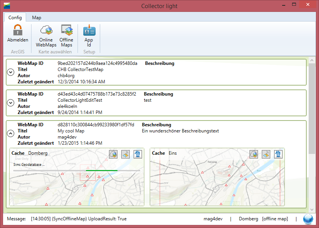Switch to the Map tab
The width and height of the screenshot is (319, 228).
[36, 18]
